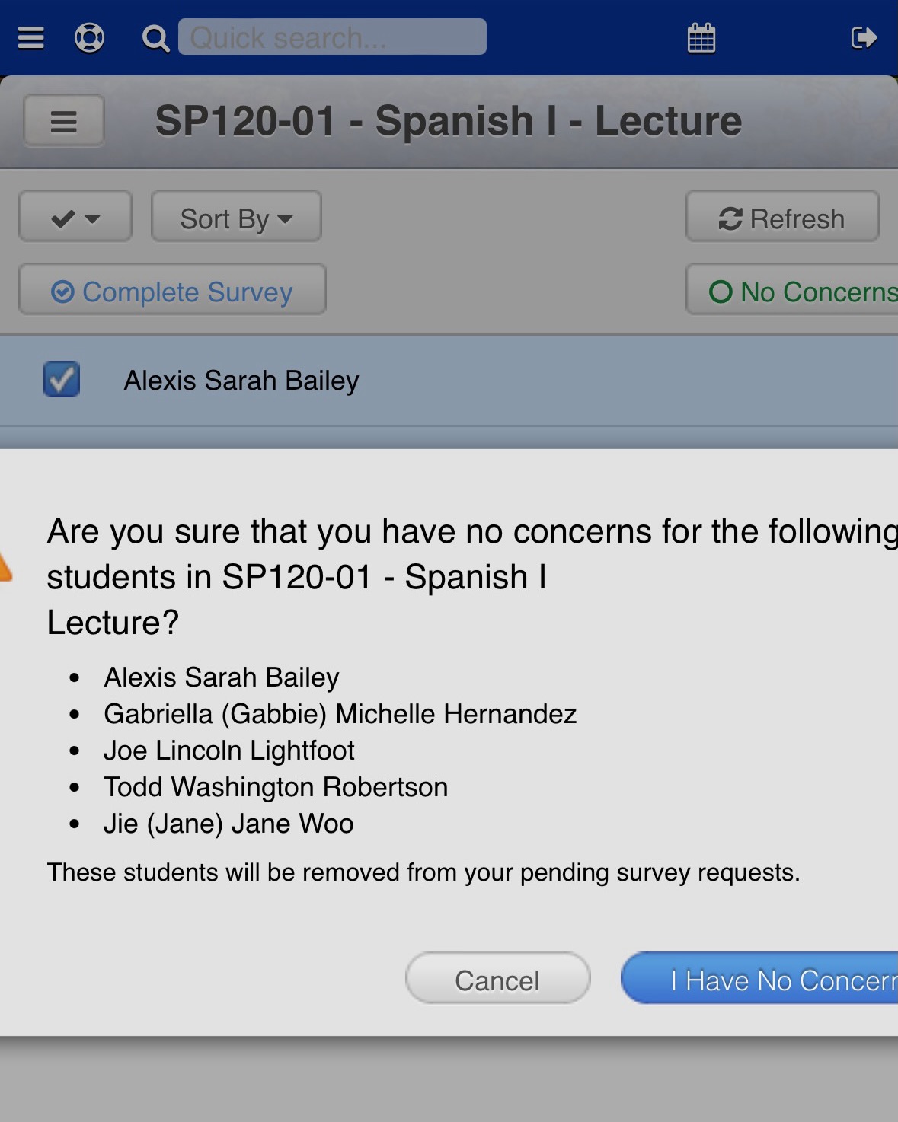Open the calendar icon in header
Viewport: 898px width, 1122px height.
coord(701,38)
